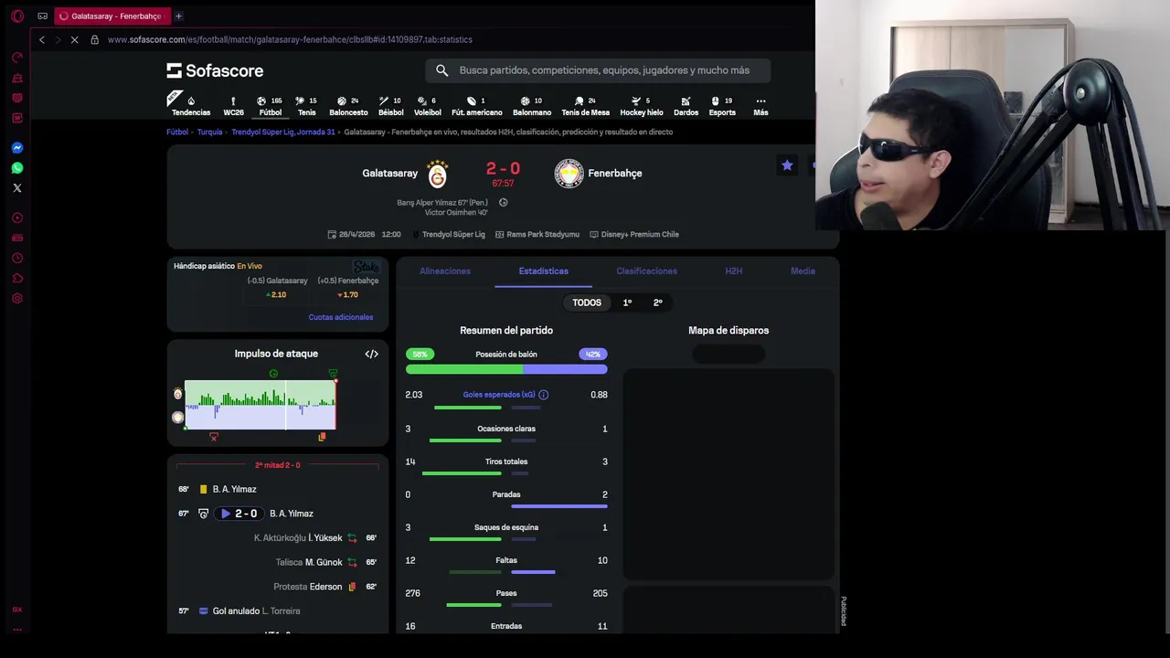Screen dimensions: 1170x658
Task: Select the Tenis sport category
Action: [x=307, y=106]
